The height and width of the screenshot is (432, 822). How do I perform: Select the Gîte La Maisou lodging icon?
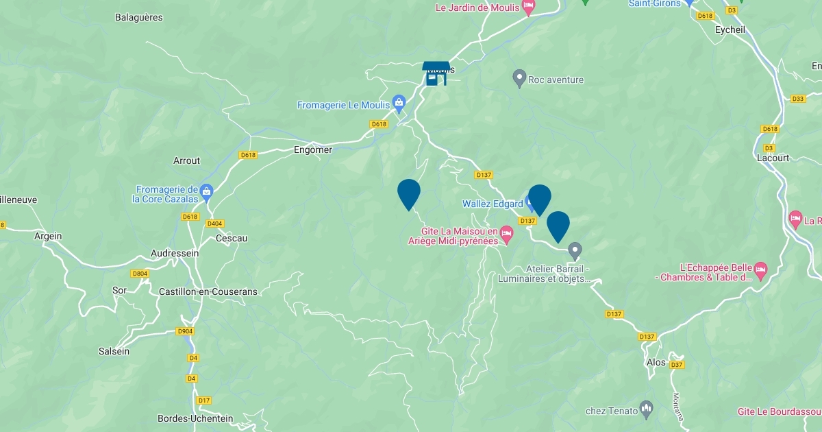coord(506,235)
